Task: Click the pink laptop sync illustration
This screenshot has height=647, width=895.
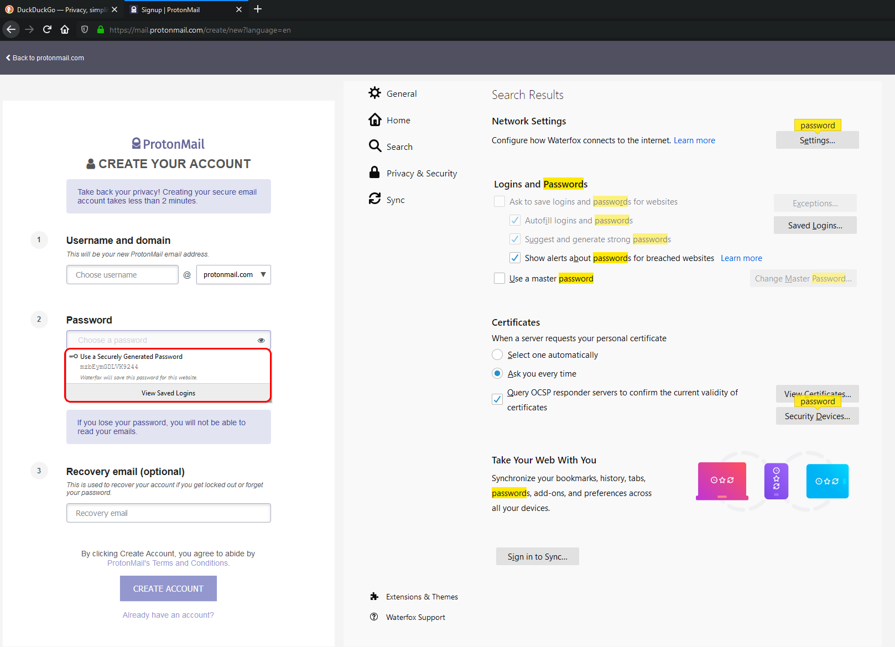Action: click(x=722, y=481)
